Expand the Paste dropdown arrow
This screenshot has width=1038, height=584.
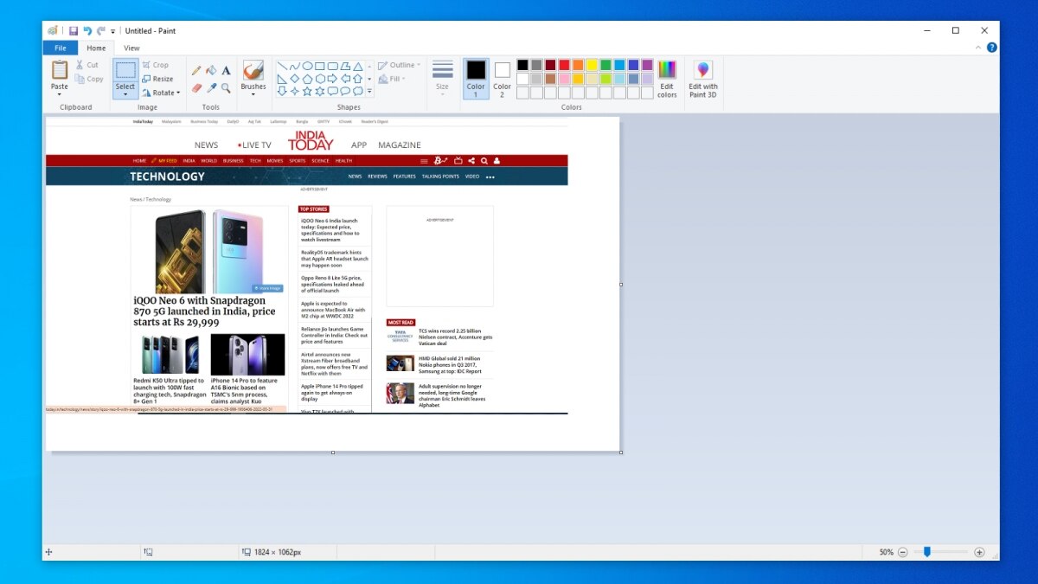click(x=59, y=94)
